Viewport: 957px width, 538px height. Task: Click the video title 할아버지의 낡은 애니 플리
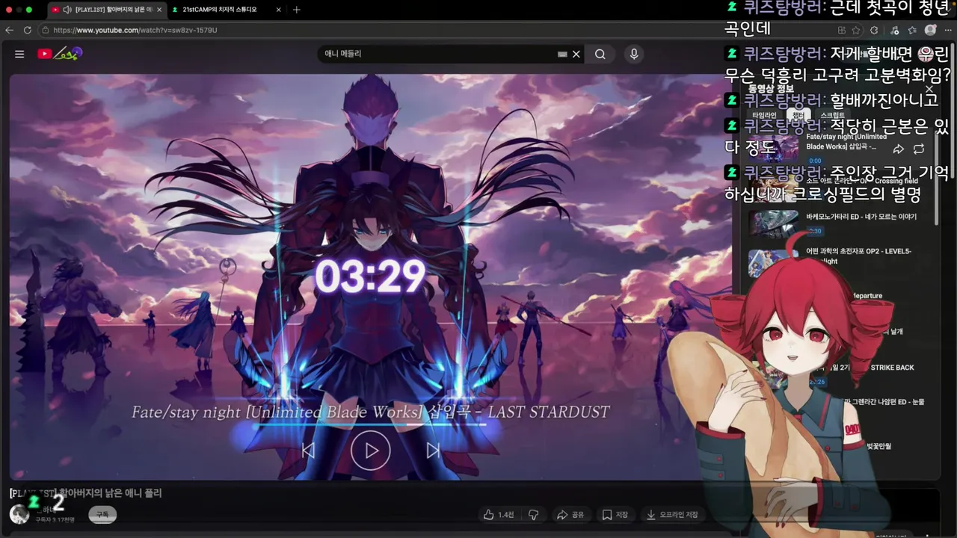click(x=85, y=493)
